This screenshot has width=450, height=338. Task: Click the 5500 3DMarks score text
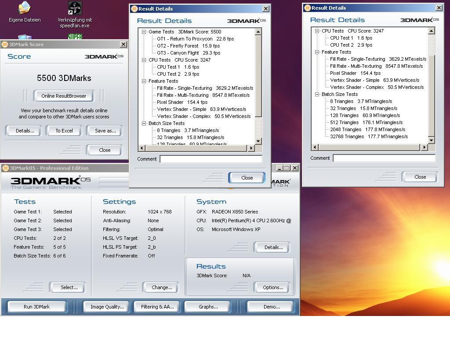point(64,78)
